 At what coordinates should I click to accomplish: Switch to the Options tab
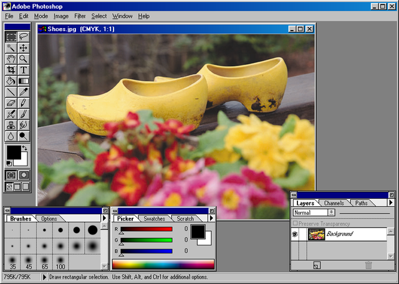(49, 219)
